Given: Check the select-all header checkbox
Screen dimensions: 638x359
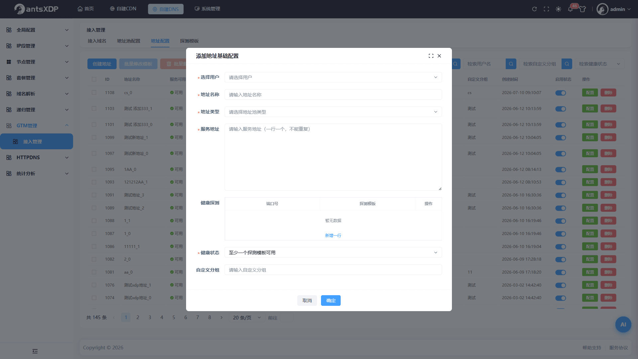Looking at the screenshot, I should (x=94, y=79).
